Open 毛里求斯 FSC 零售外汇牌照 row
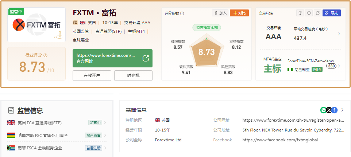This screenshot has height=157, width=351. pyautogui.click(x=57, y=136)
